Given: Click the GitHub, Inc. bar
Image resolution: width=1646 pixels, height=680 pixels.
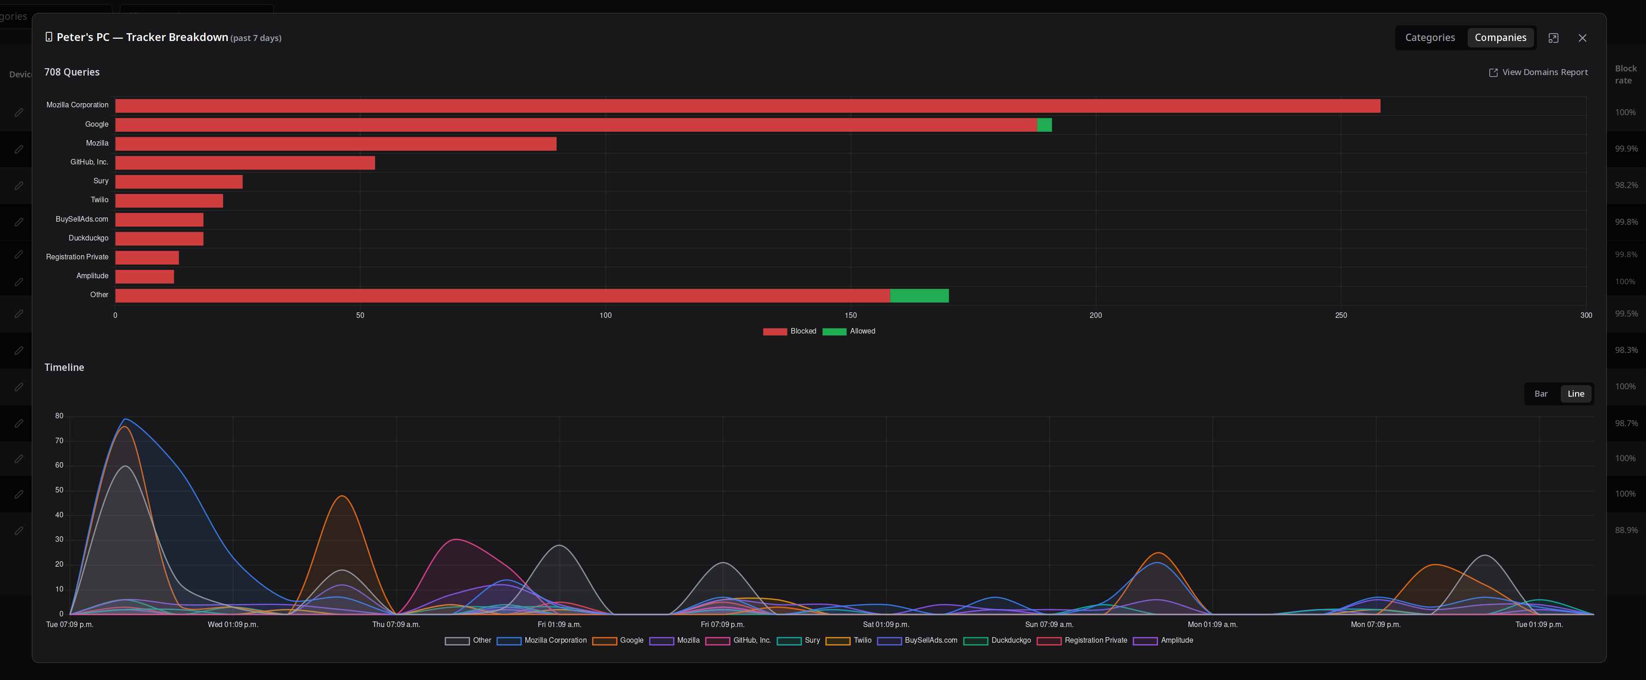Looking at the screenshot, I should 245,163.
